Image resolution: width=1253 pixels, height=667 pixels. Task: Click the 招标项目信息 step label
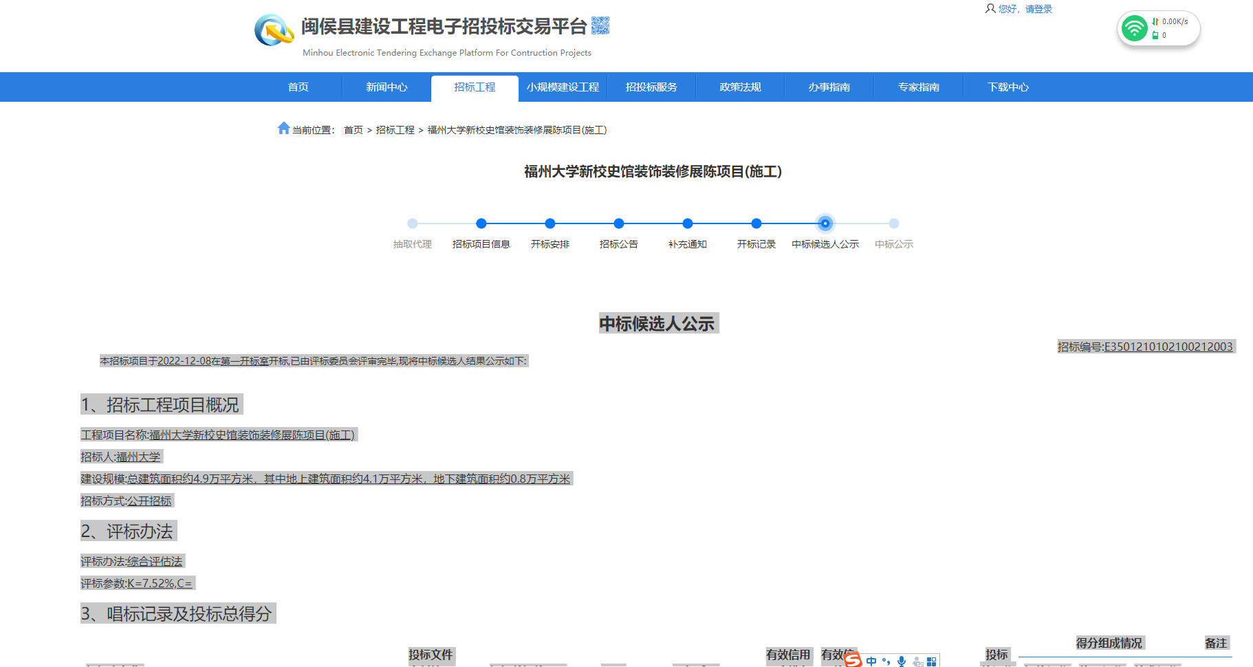[481, 244]
